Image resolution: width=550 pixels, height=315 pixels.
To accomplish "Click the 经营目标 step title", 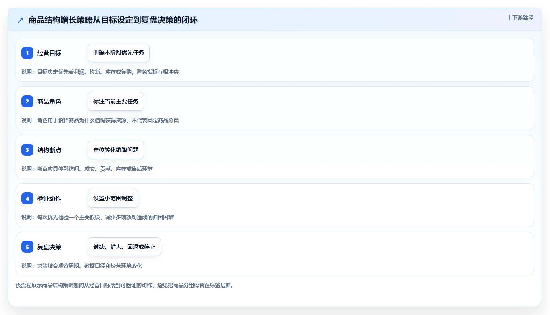I will (x=49, y=53).
